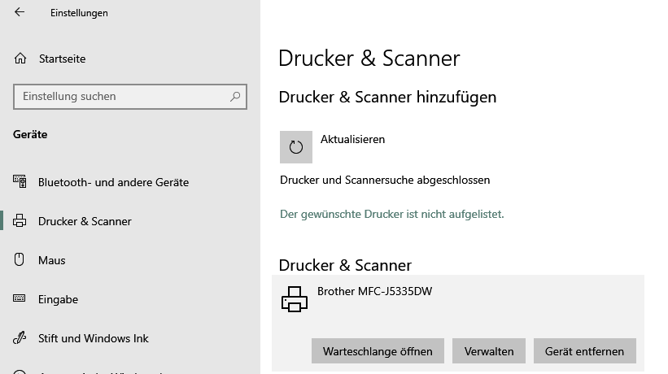Click the Verwalten button

(x=489, y=351)
